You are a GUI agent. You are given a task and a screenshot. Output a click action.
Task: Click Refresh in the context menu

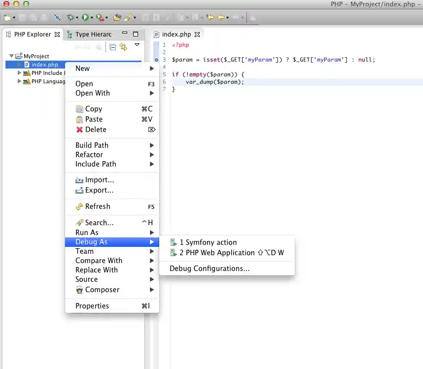[98, 206]
